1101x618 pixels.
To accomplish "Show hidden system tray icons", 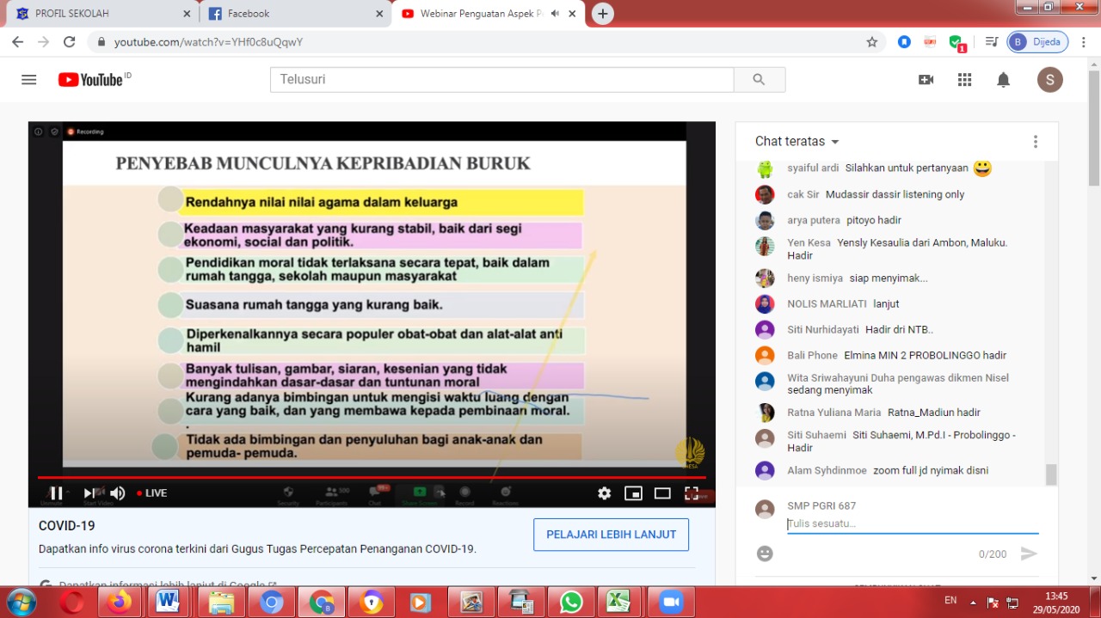I will (x=973, y=602).
